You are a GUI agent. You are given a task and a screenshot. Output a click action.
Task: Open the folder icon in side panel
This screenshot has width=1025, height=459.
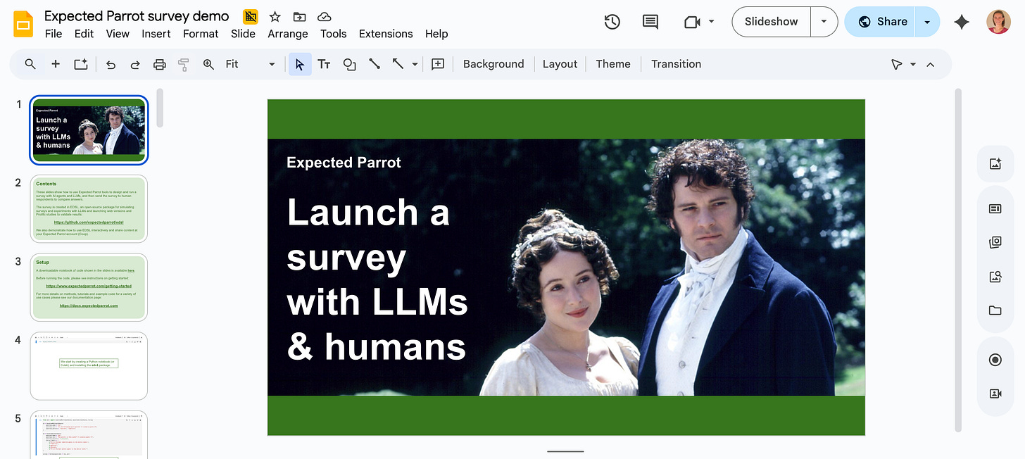click(995, 310)
